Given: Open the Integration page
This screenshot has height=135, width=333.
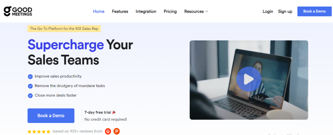Looking at the screenshot, I should 146,11.
